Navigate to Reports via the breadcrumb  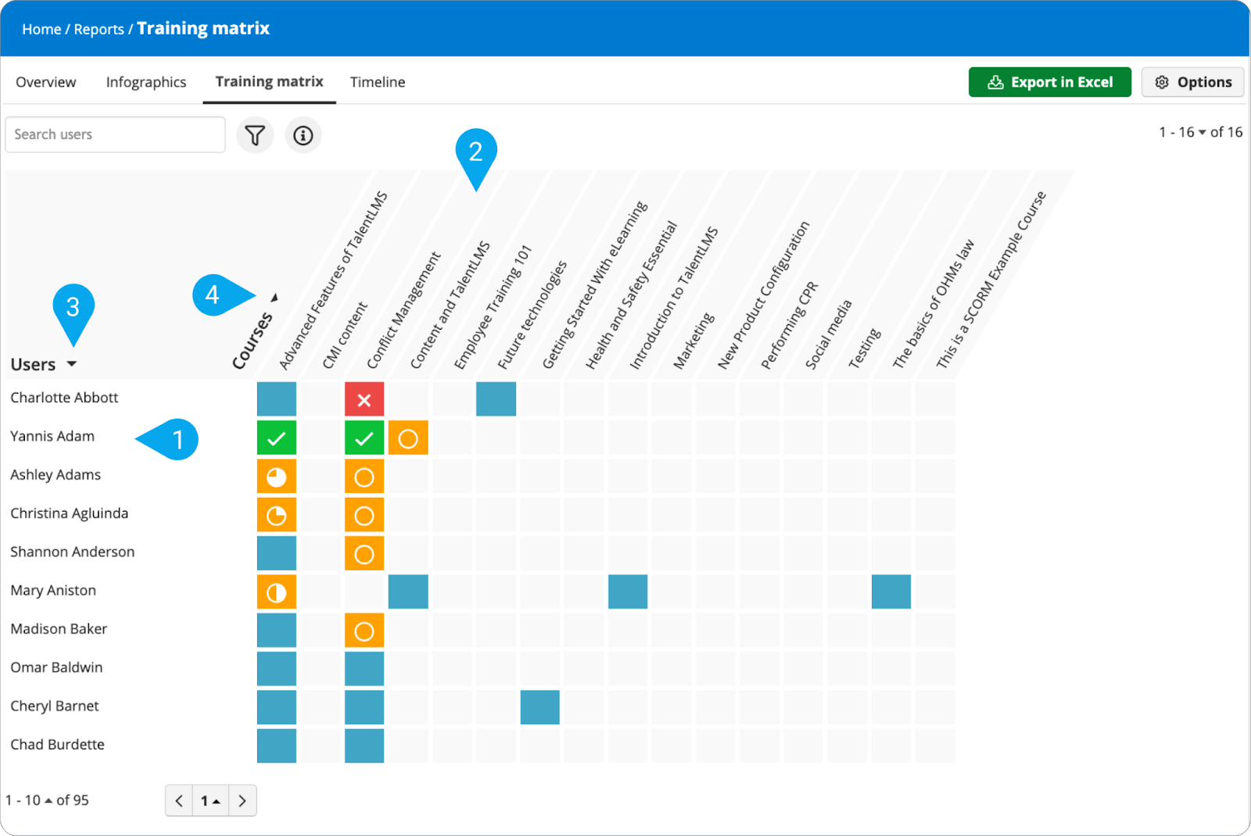pos(99,28)
